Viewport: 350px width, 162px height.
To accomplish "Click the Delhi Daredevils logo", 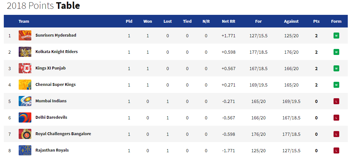I will [25, 117].
